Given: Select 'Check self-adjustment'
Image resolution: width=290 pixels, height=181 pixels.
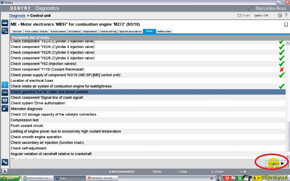Looking at the screenshot, I should coord(148,148).
